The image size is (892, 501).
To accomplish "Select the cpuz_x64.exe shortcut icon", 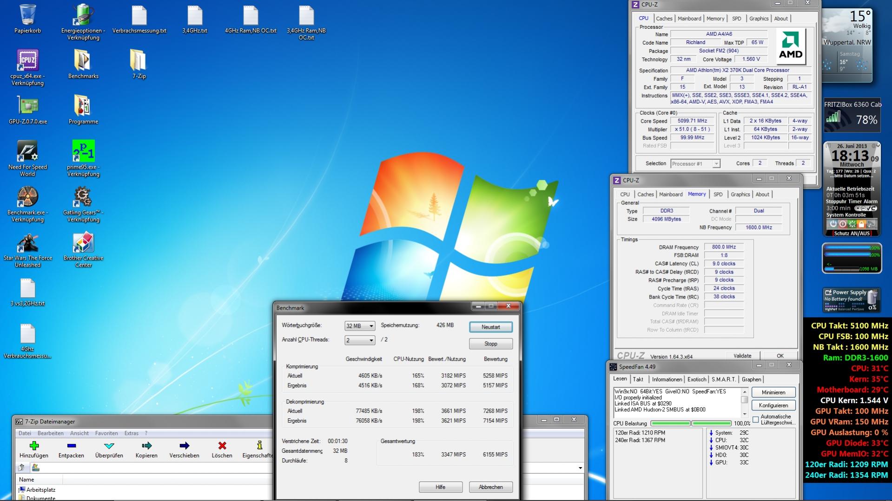I will click(27, 60).
